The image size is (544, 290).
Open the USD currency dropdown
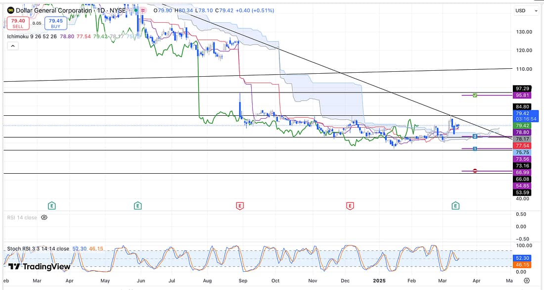pyautogui.click(x=526, y=10)
